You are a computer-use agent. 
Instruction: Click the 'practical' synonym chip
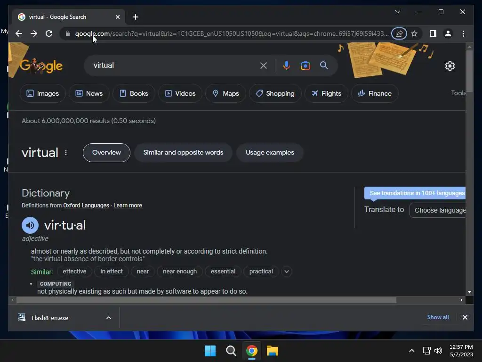261,271
